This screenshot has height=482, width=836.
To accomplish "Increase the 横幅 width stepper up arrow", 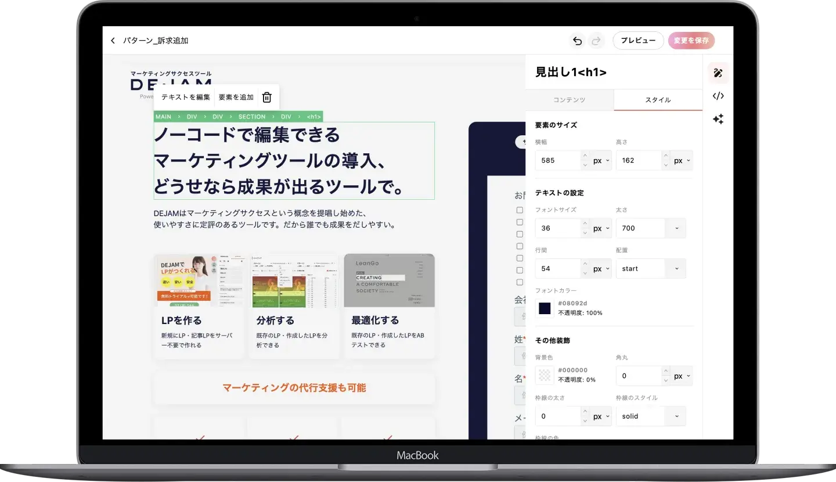I will click(585, 156).
